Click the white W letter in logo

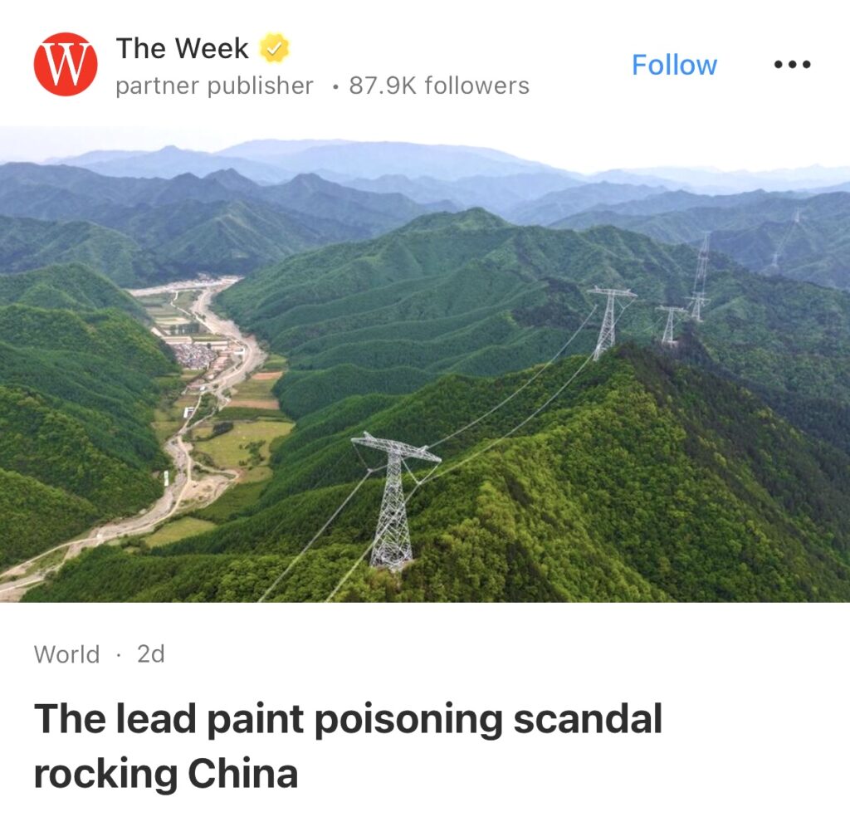pyautogui.click(x=66, y=65)
